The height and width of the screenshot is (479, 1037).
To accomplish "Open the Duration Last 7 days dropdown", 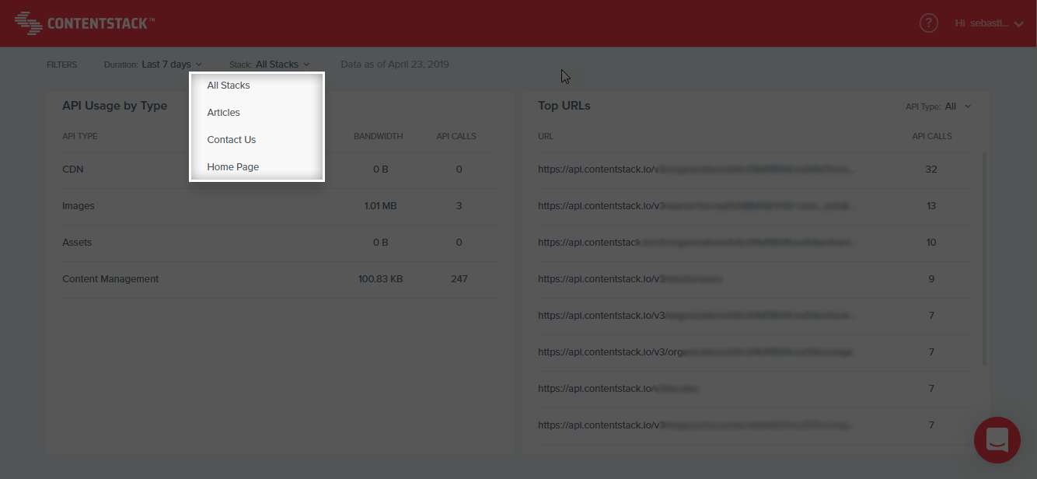I will pos(153,65).
